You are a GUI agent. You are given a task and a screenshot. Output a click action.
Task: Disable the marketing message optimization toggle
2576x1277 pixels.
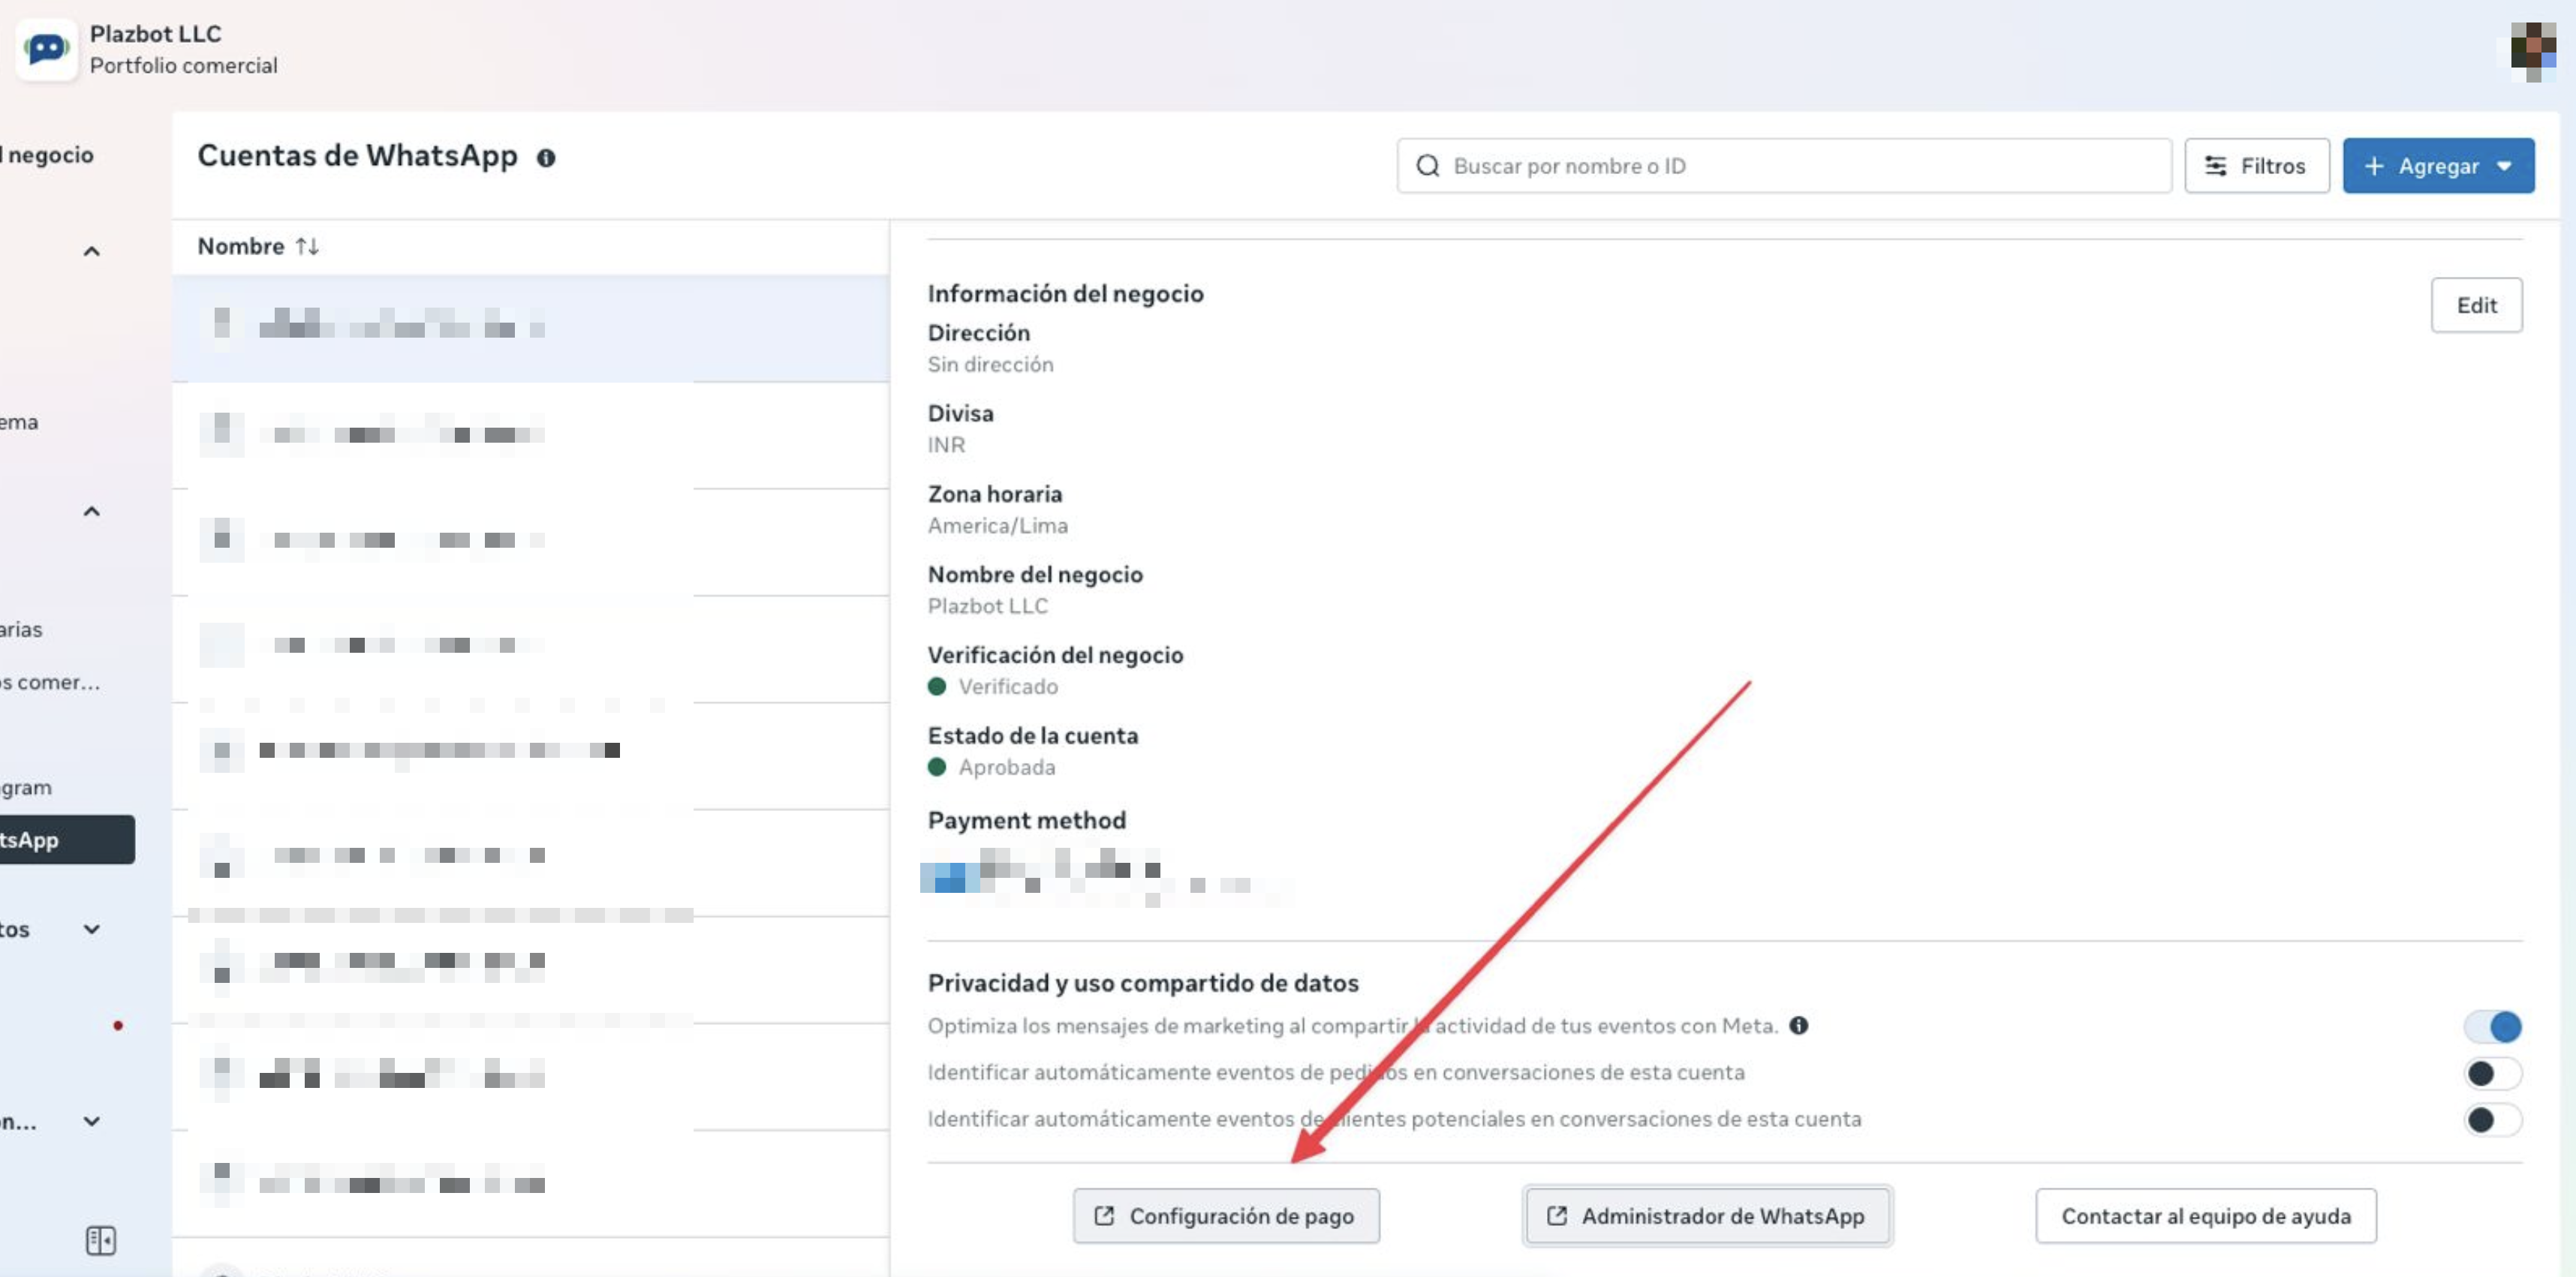pos(2492,1026)
